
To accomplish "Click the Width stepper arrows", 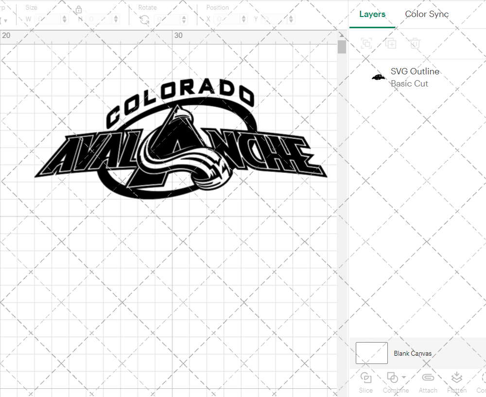I will 65,19.
